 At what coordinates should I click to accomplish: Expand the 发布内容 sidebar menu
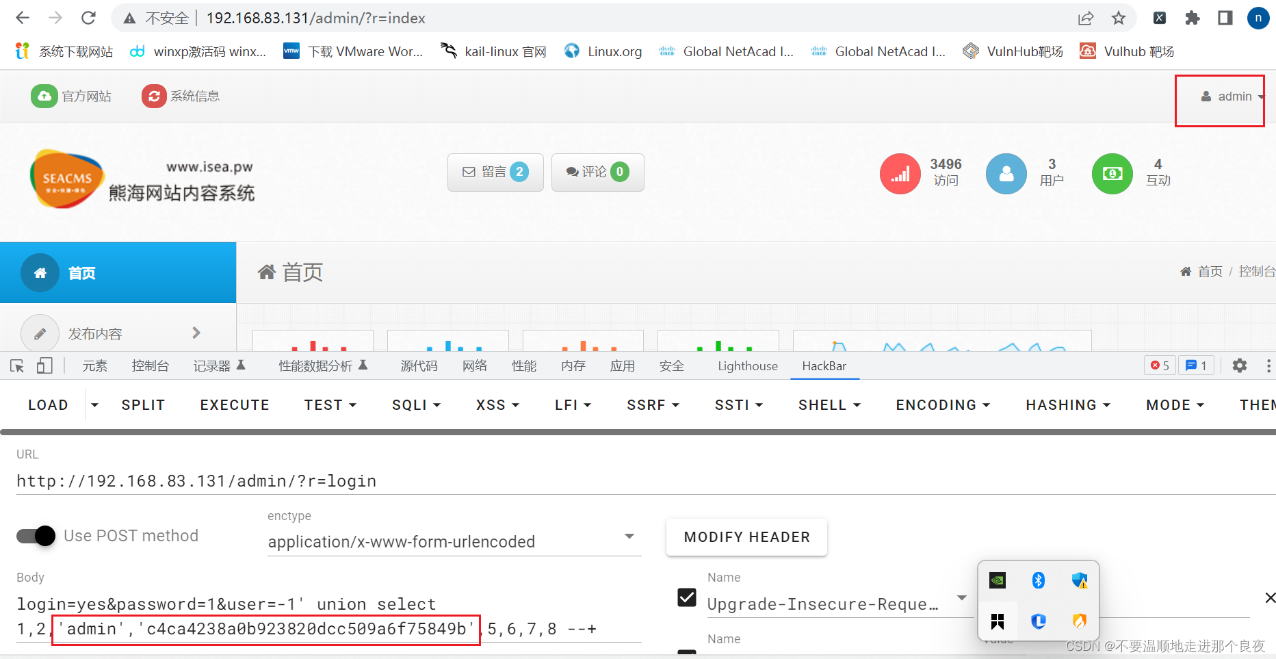pyautogui.click(x=118, y=333)
